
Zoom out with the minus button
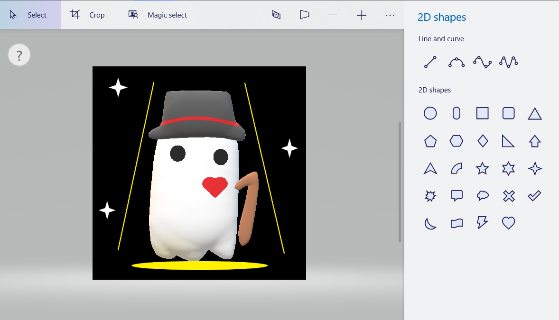pos(333,15)
